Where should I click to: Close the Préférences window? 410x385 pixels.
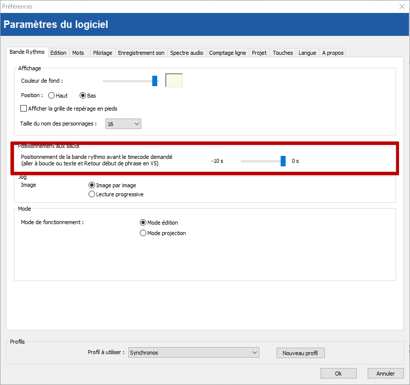point(402,6)
